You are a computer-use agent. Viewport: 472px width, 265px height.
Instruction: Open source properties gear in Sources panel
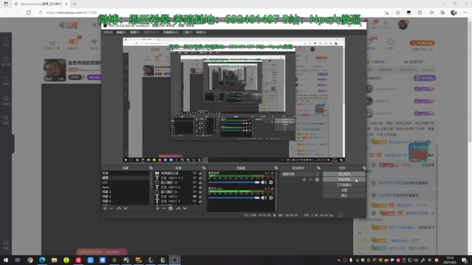pos(171,208)
